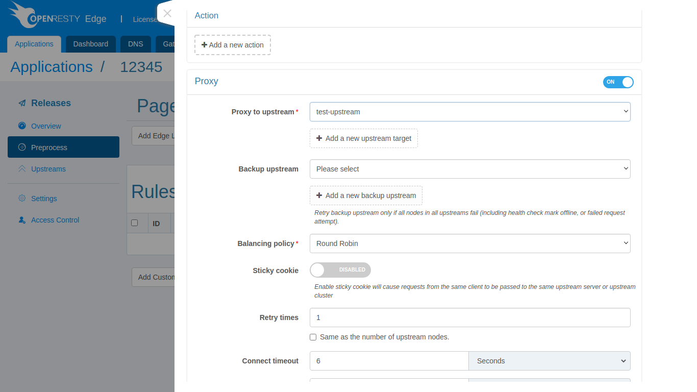Image resolution: width=697 pixels, height=392 pixels.
Task: Turn off the Proxy ON switch
Action: [x=618, y=82]
